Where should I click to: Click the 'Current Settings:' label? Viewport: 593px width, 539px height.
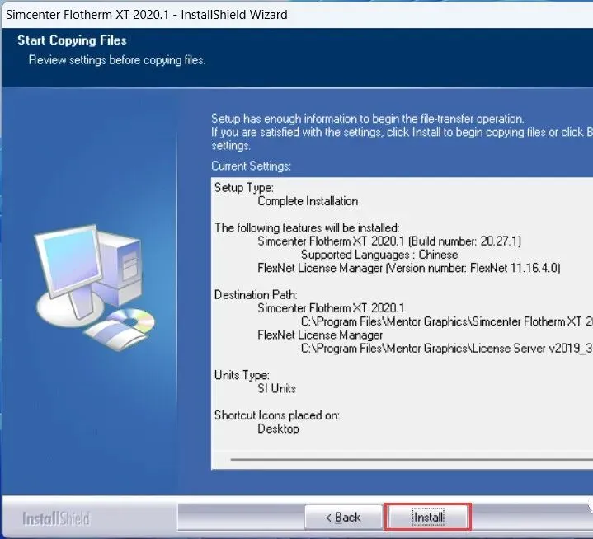click(251, 166)
